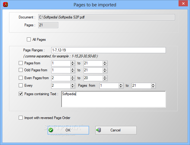Increase the Odd Pages start value
The image size is (190, 145).
coord(73,69)
